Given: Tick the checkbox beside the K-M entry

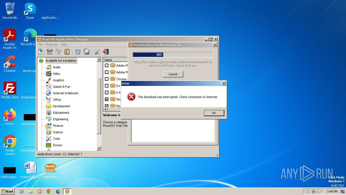Looking at the screenshot, I should click(x=107, y=93).
